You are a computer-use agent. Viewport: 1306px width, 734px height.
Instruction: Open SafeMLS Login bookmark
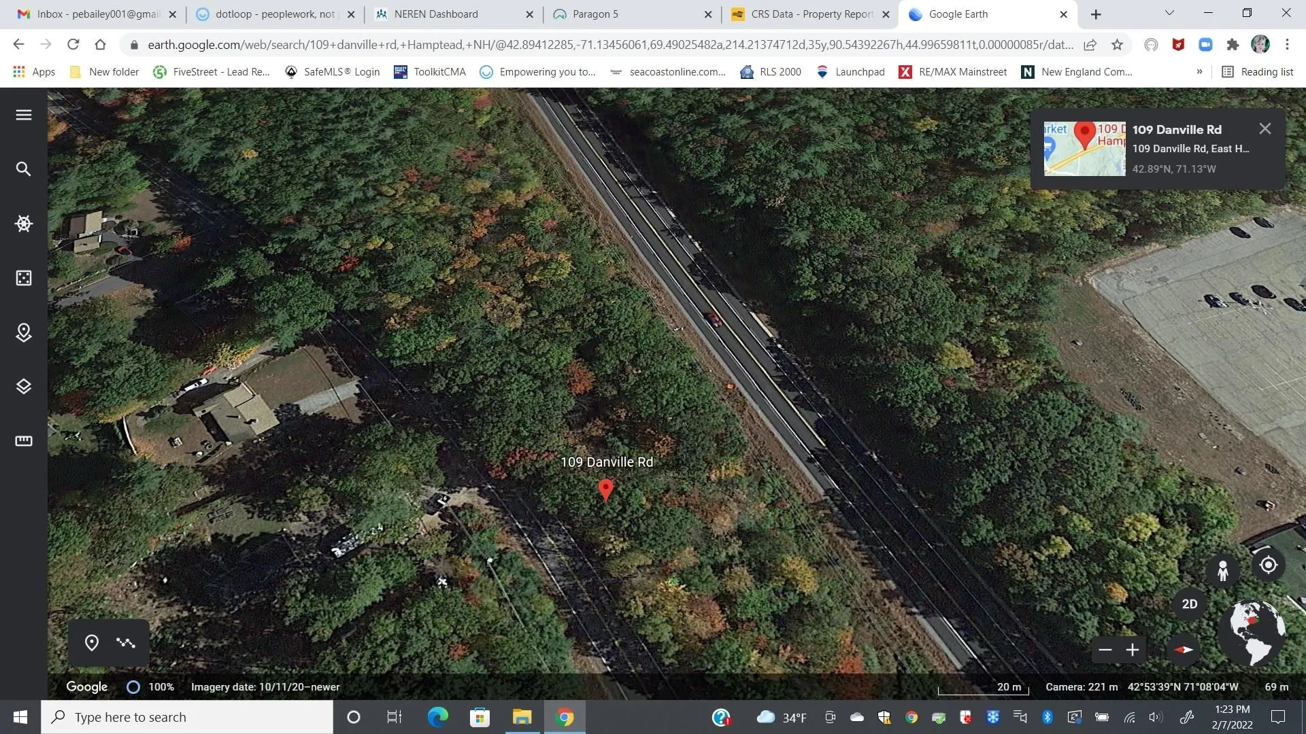click(x=332, y=72)
